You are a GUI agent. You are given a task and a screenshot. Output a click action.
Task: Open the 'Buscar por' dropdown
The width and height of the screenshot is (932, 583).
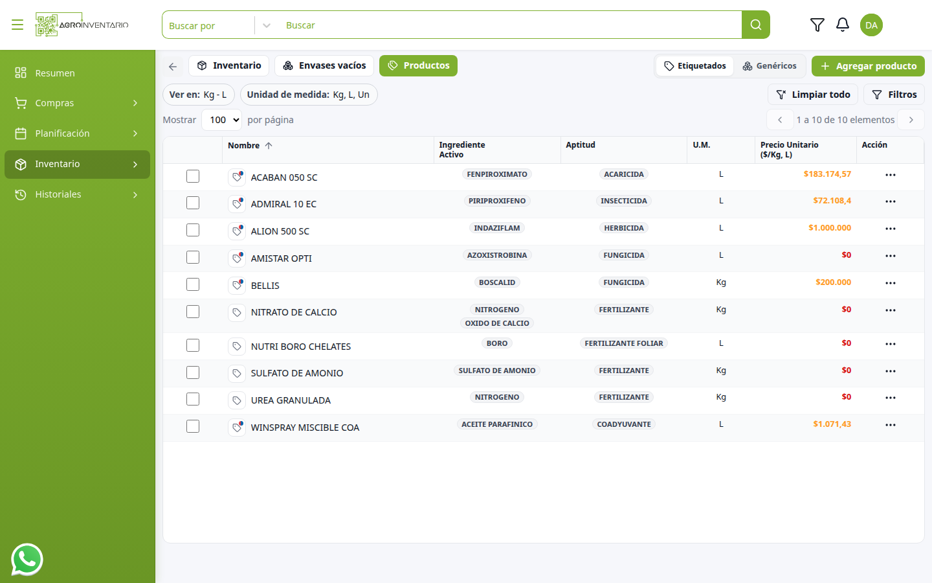tap(220, 25)
